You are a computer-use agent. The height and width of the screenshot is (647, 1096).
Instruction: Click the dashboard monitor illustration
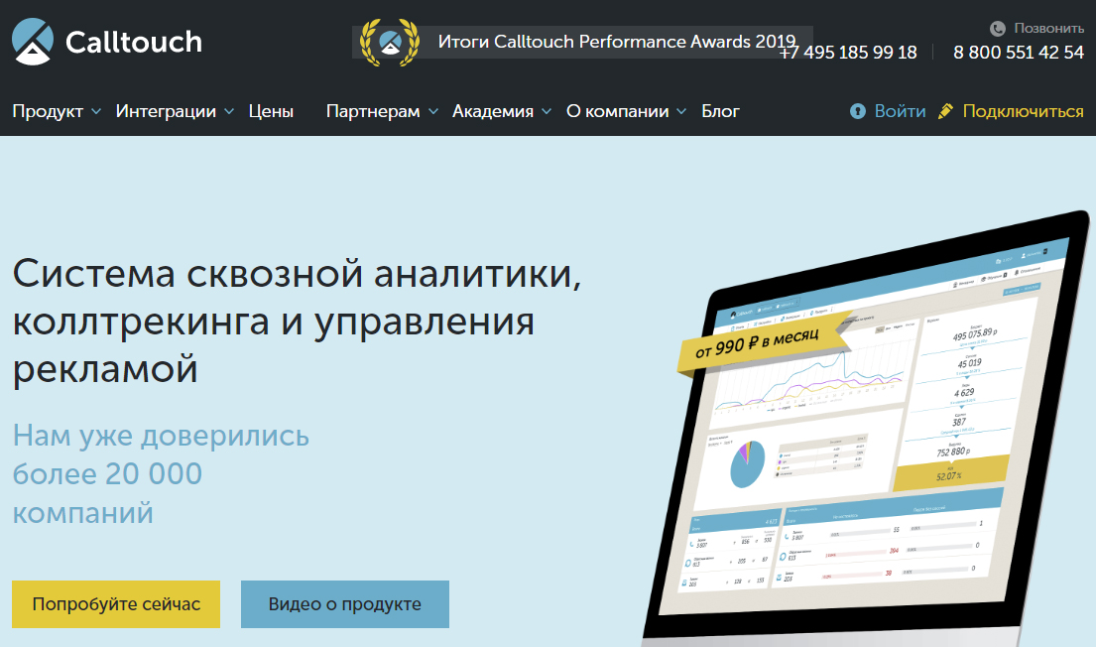(x=867, y=428)
